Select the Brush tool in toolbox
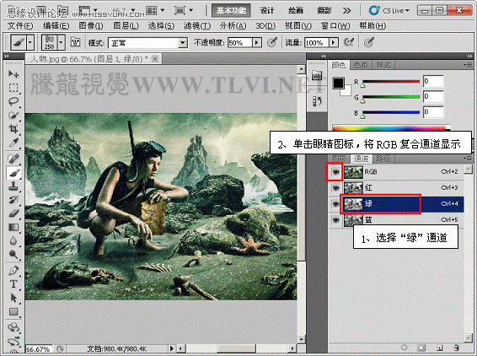Image resolution: width=477 pixels, height=356 pixels. tap(13, 173)
